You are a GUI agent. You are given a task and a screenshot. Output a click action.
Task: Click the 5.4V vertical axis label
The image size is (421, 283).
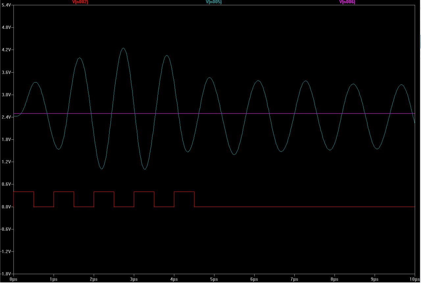pyautogui.click(x=6, y=5)
